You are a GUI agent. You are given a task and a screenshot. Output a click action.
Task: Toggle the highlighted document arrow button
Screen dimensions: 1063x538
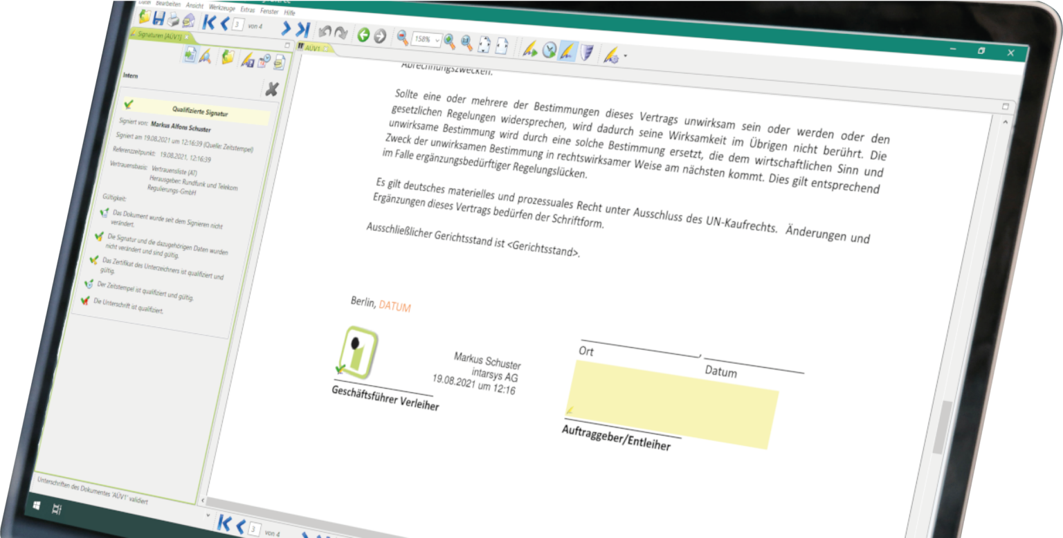coord(190,56)
